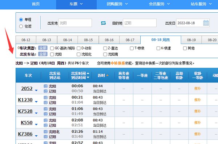Click the departure station icon for K7528
This screenshot has width=218, height=144.
46,109
